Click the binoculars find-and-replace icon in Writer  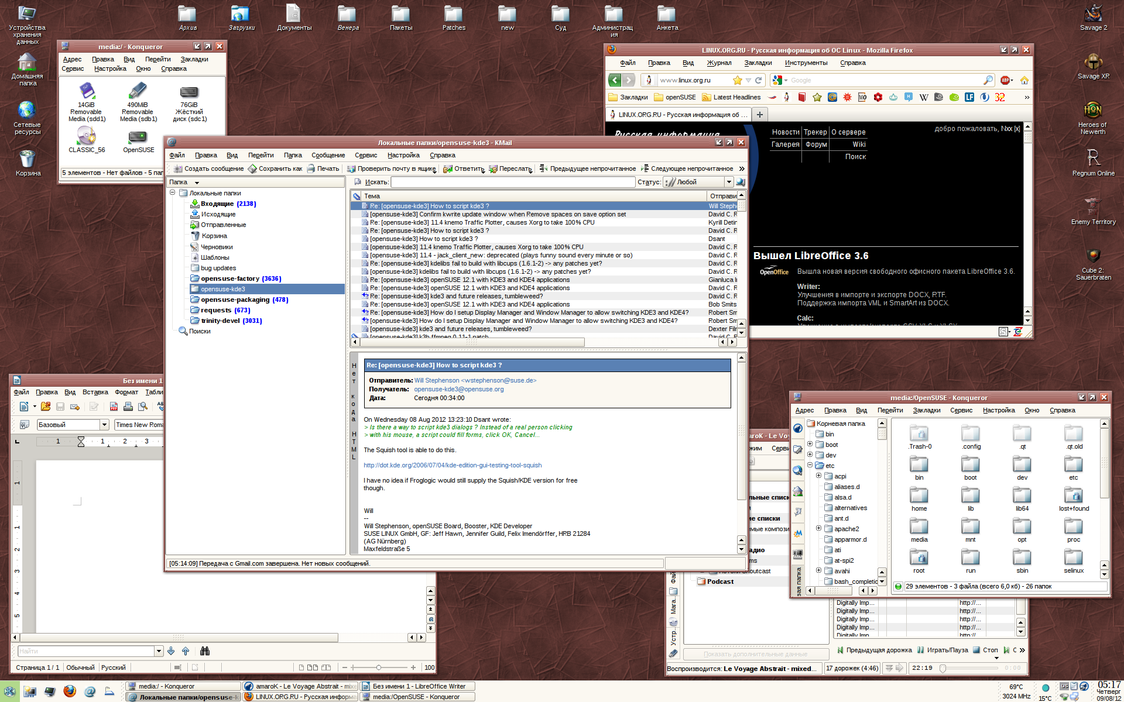[205, 651]
